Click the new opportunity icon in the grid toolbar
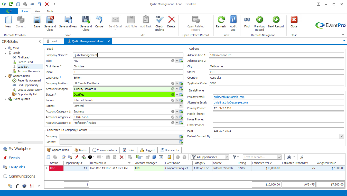Screen dimensions: 347x196 coord(48,157)
